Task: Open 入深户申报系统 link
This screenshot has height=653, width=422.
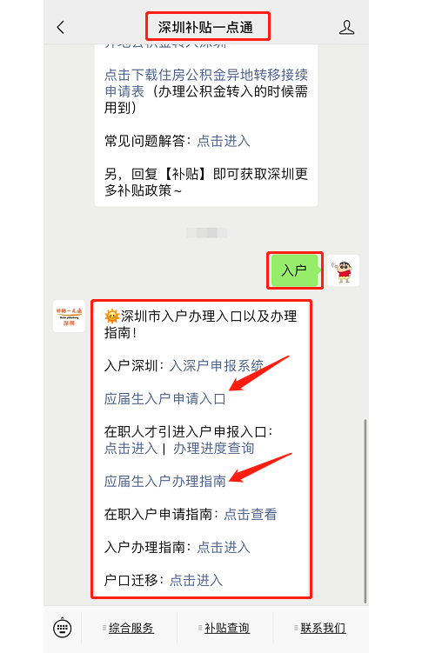Action: pyautogui.click(x=216, y=366)
